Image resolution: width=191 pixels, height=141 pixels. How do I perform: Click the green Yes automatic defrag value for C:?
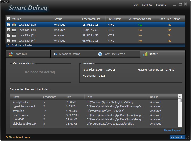point(140,25)
